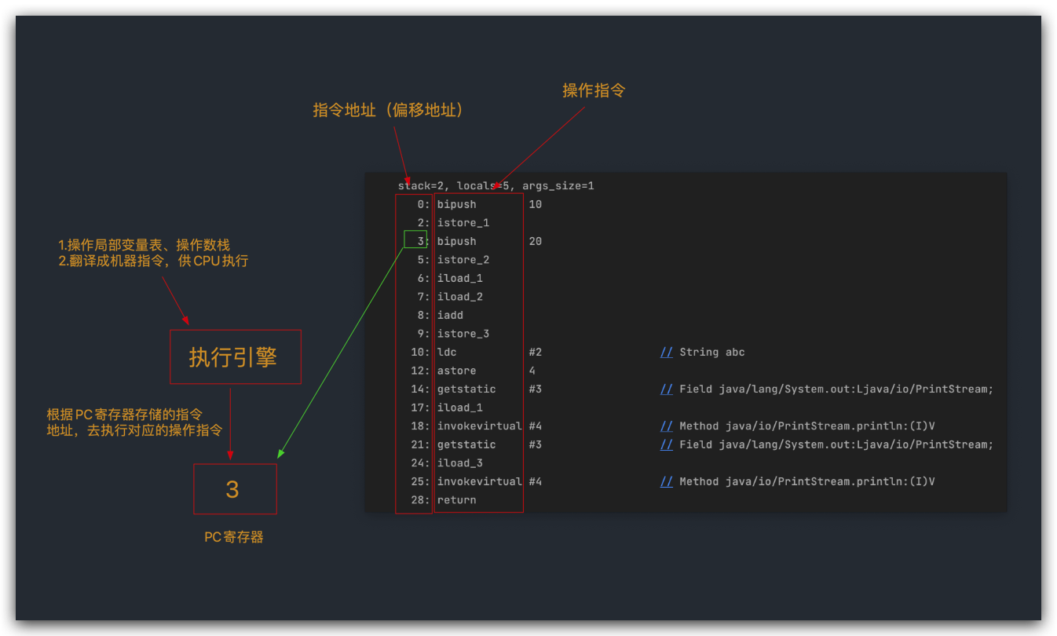Click the // link on line 14 getstatic
Viewport: 1057px width, 636px height.
pyautogui.click(x=666, y=389)
